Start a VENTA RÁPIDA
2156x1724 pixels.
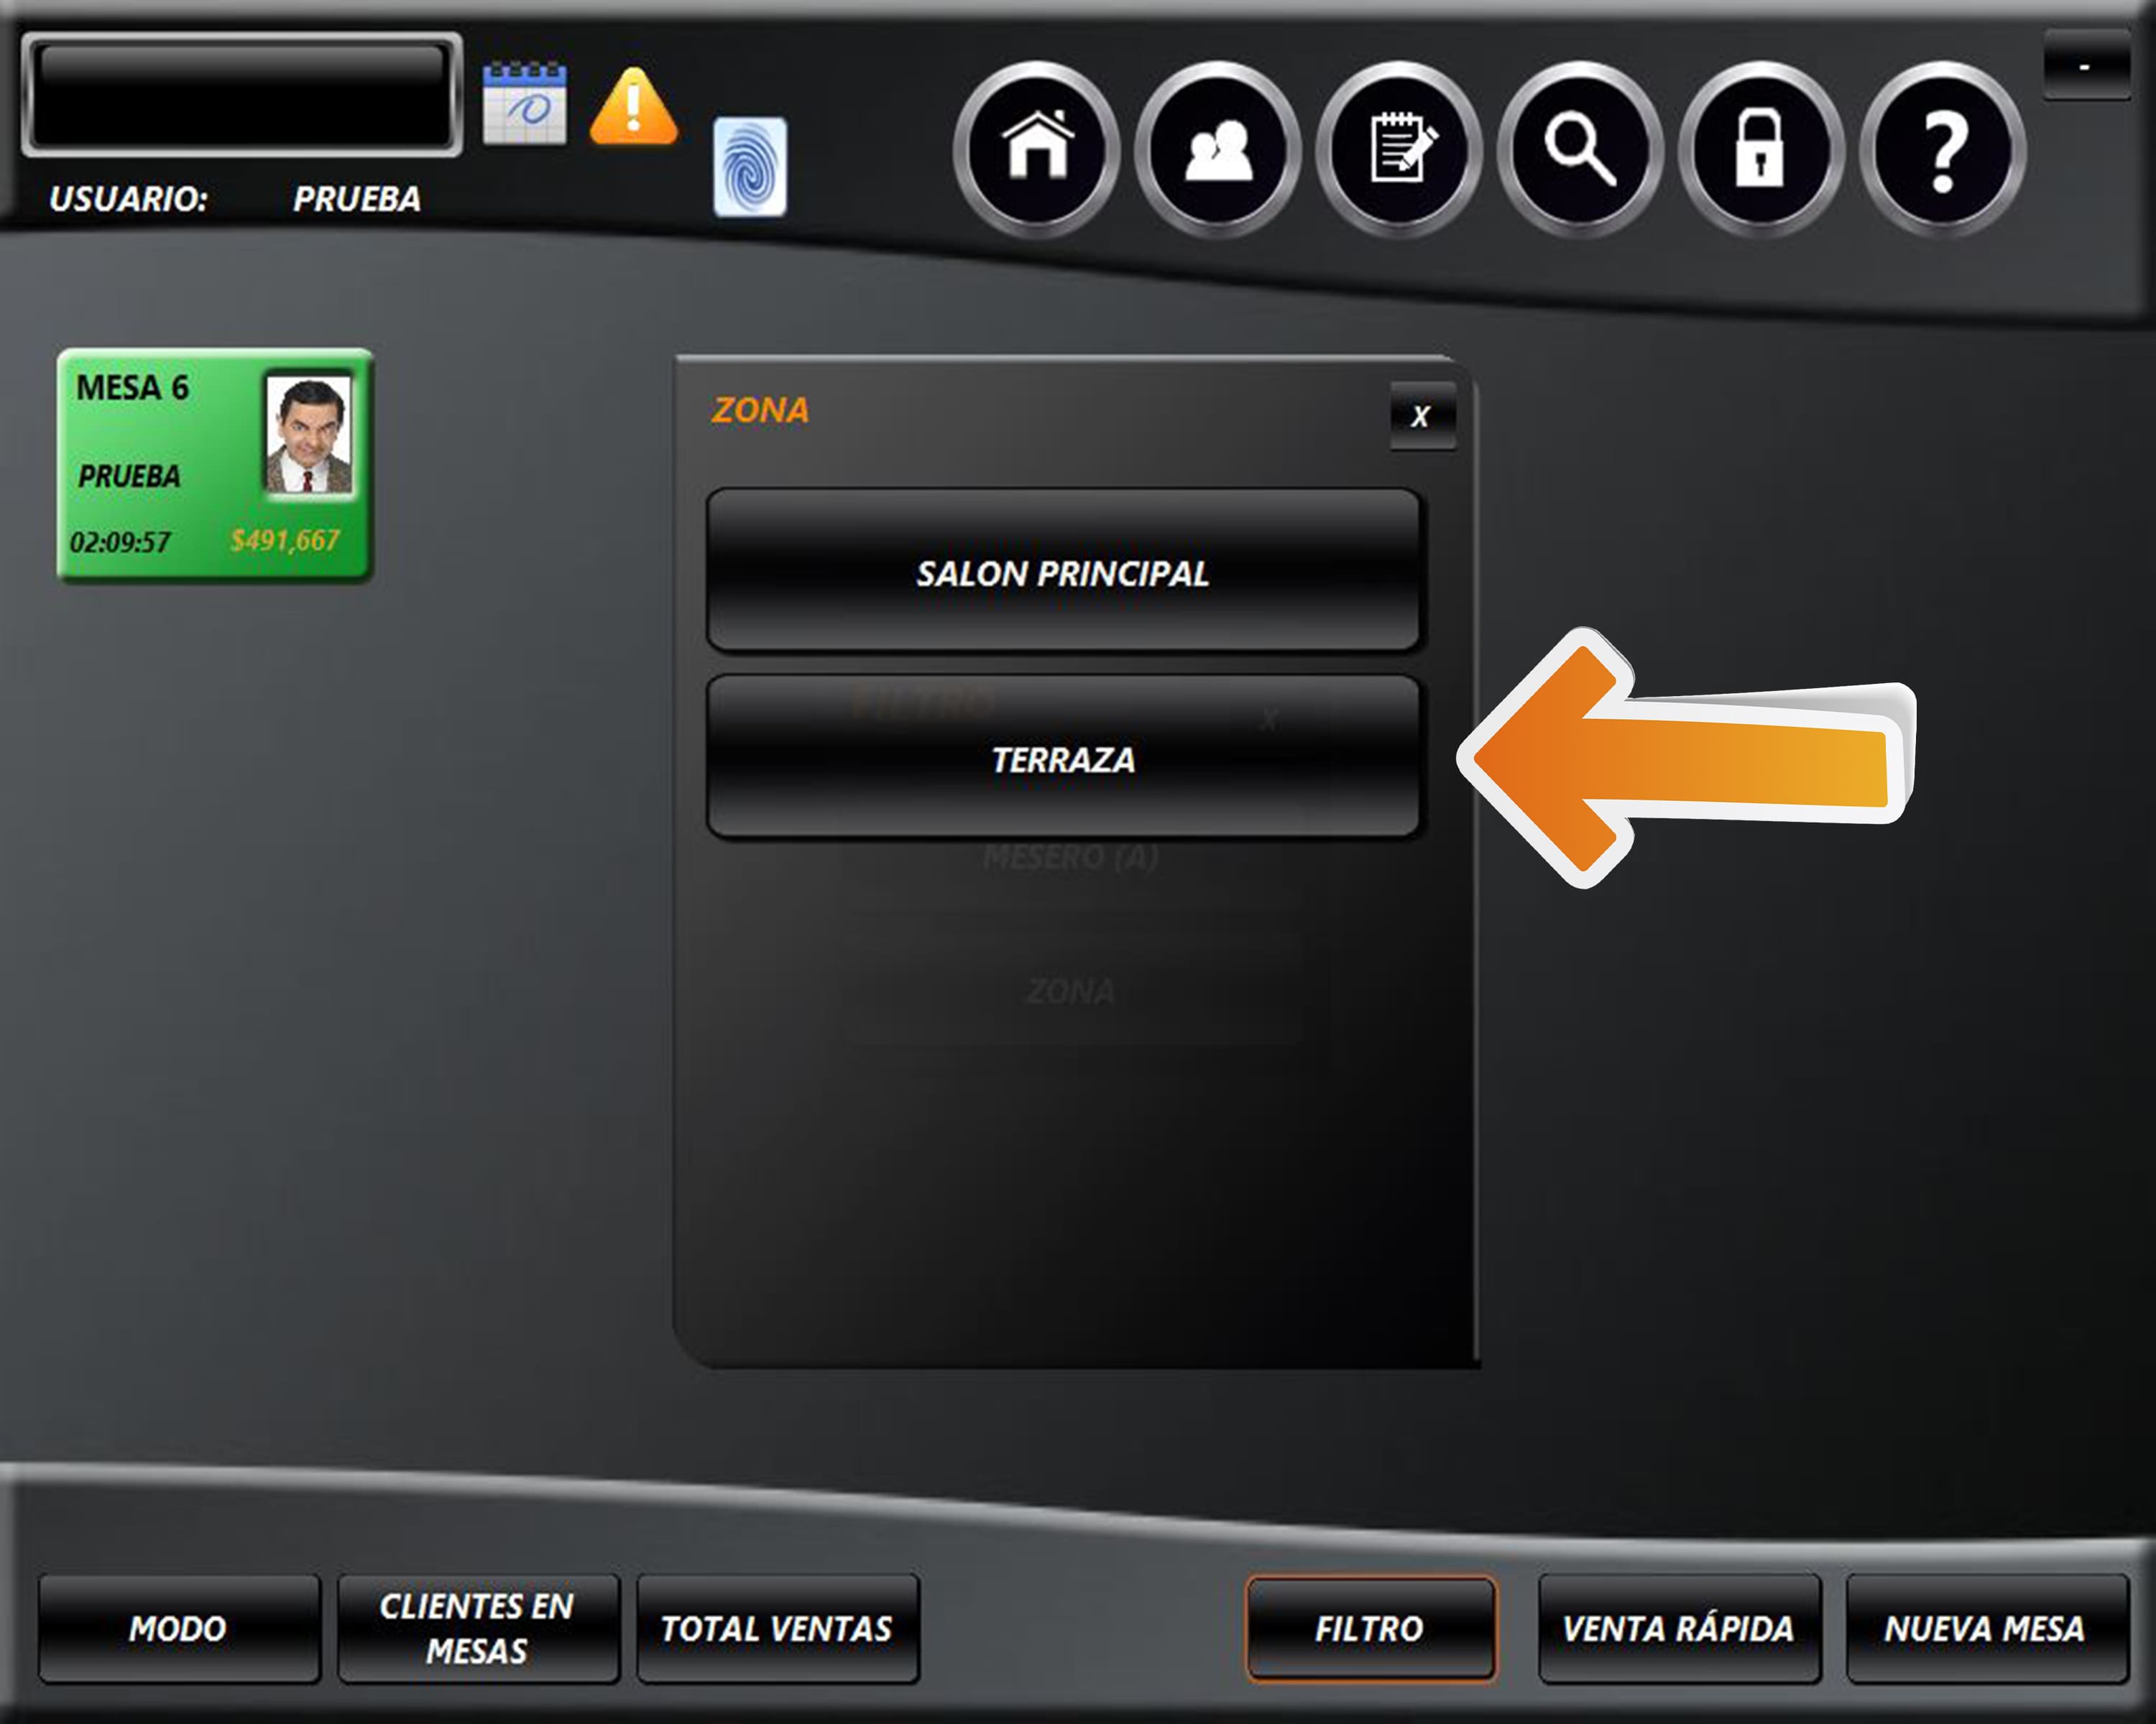1678,1628
